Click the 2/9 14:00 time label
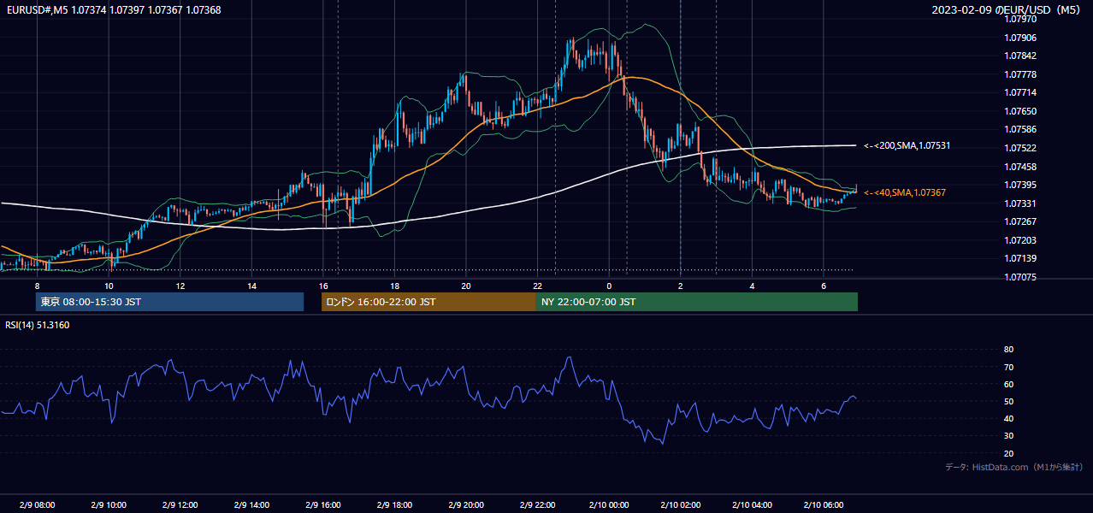The width and height of the screenshot is (1093, 513). pos(251,504)
